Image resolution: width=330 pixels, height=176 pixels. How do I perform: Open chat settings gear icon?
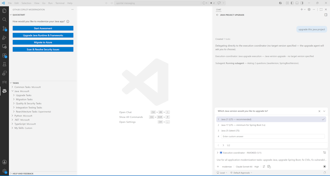point(309,9)
